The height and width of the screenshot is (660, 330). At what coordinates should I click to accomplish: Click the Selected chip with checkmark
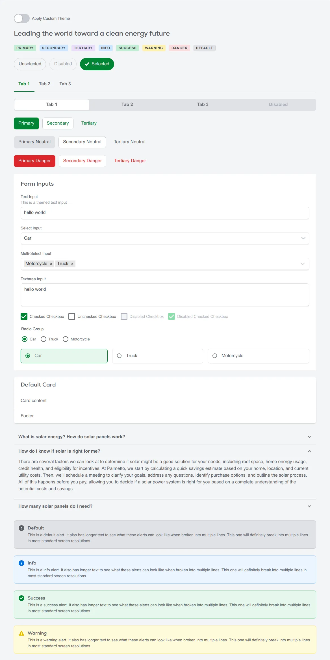[97, 64]
